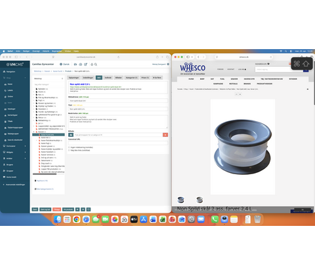Click the red Tilbage button
The image size is (315, 275).
[x=57, y=210]
